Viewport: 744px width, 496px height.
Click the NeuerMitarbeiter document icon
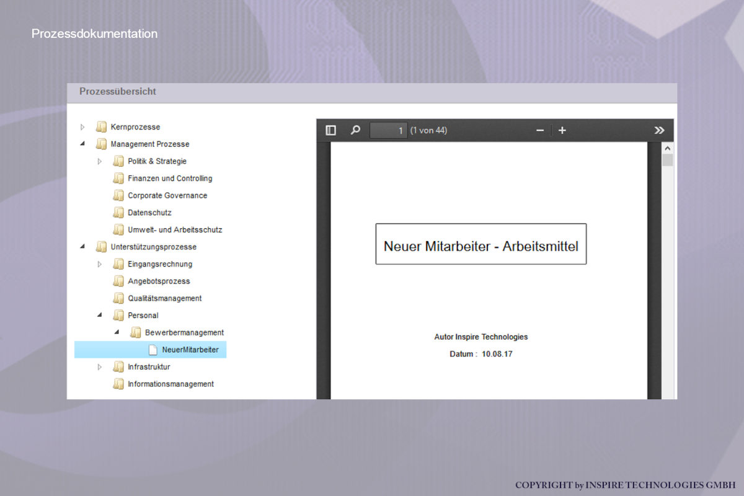click(x=153, y=350)
